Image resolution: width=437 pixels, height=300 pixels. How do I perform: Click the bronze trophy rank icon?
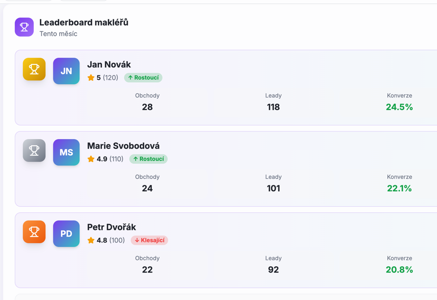point(34,232)
